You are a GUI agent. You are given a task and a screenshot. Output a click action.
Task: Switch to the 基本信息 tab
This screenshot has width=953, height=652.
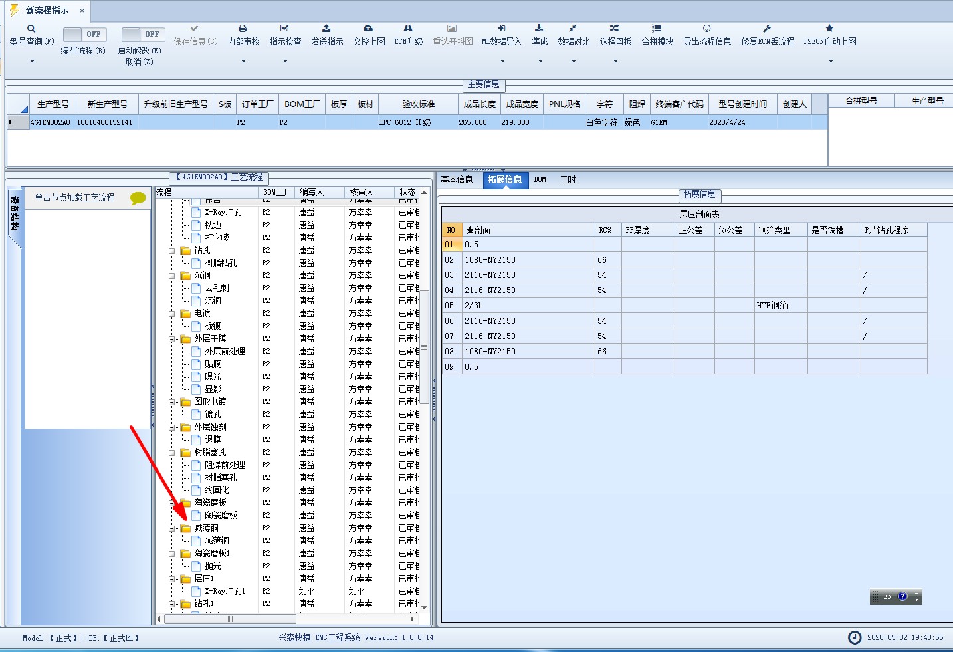point(457,180)
